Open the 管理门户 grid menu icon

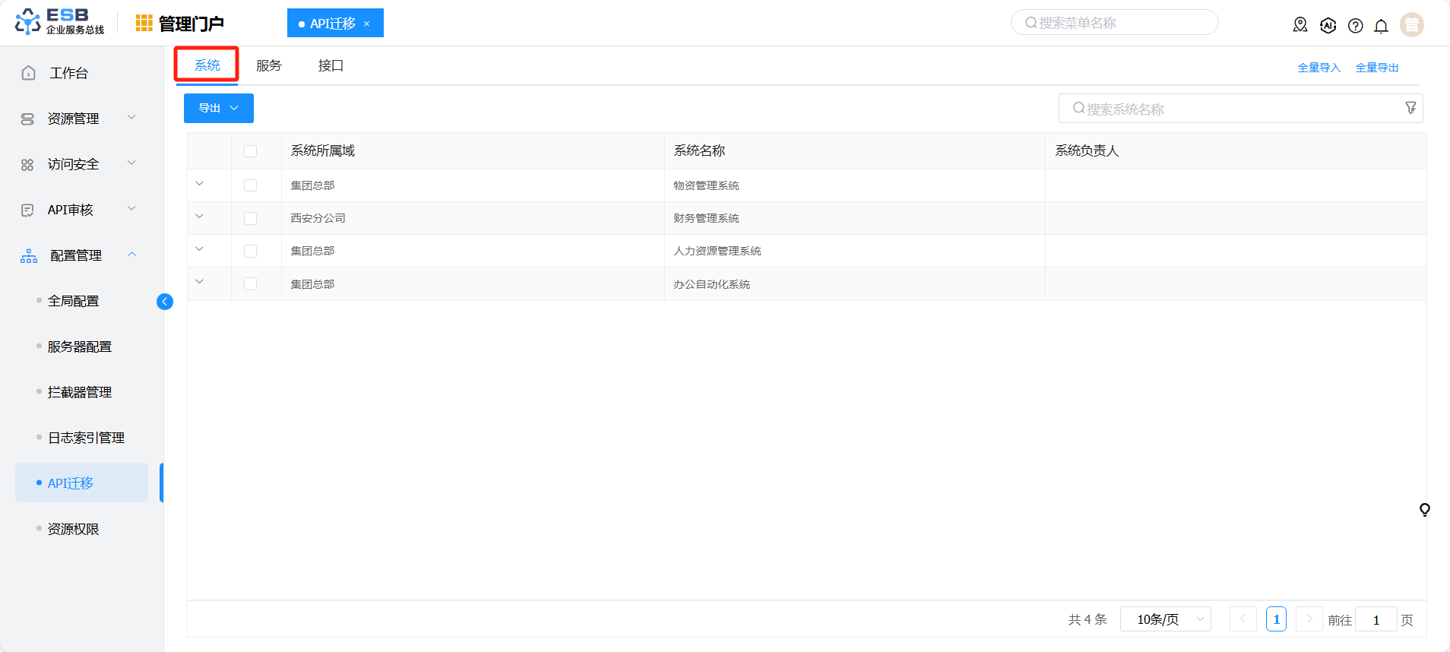coord(144,24)
